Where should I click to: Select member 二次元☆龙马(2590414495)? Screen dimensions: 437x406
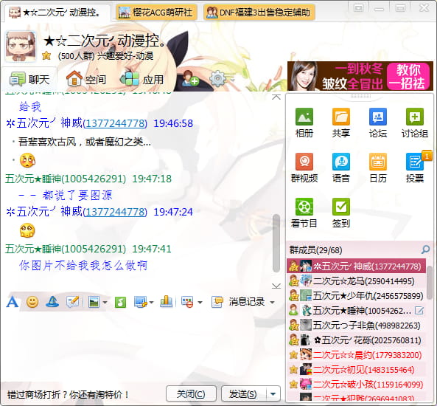pos(356,281)
